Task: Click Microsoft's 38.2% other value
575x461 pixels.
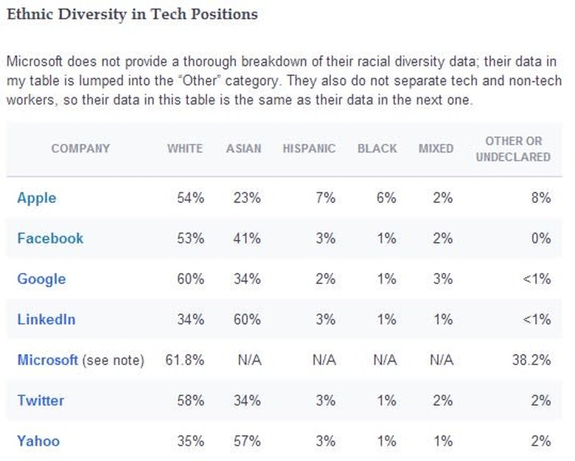Action: point(532,360)
